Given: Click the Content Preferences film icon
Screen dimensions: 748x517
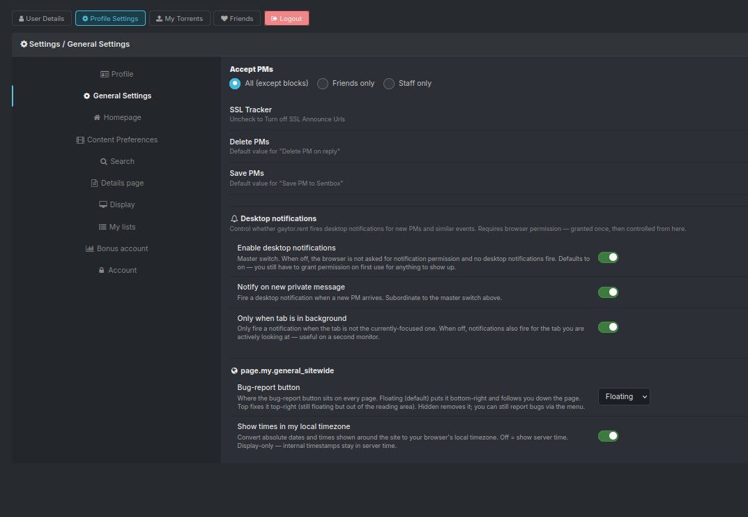Looking at the screenshot, I should [x=80, y=140].
